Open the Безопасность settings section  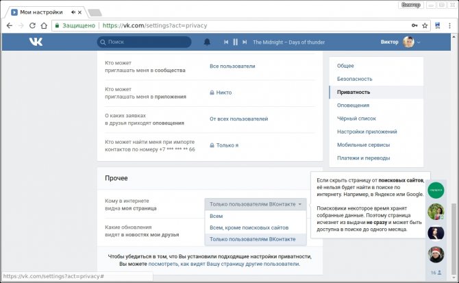click(x=354, y=79)
